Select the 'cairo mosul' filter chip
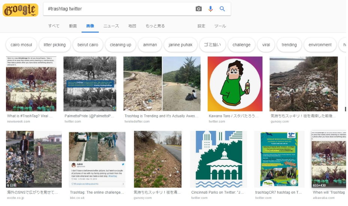The width and height of the screenshot is (348, 206). (x=21, y=45)
